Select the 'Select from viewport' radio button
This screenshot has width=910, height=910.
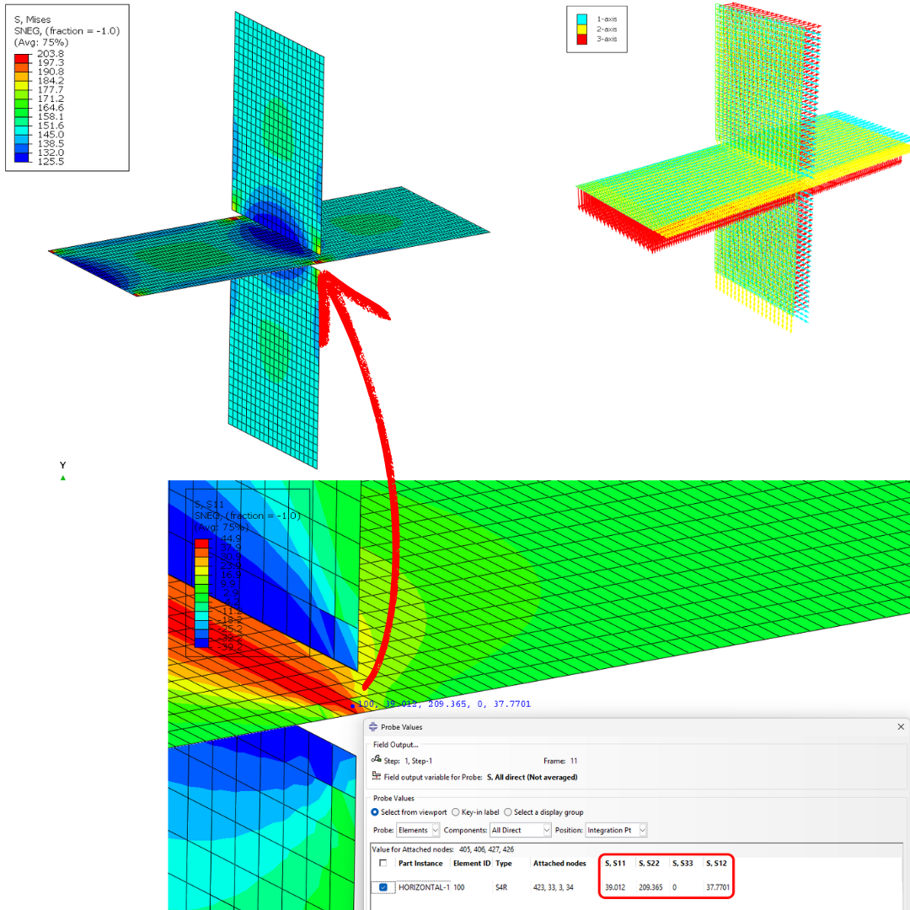[375, 812]
